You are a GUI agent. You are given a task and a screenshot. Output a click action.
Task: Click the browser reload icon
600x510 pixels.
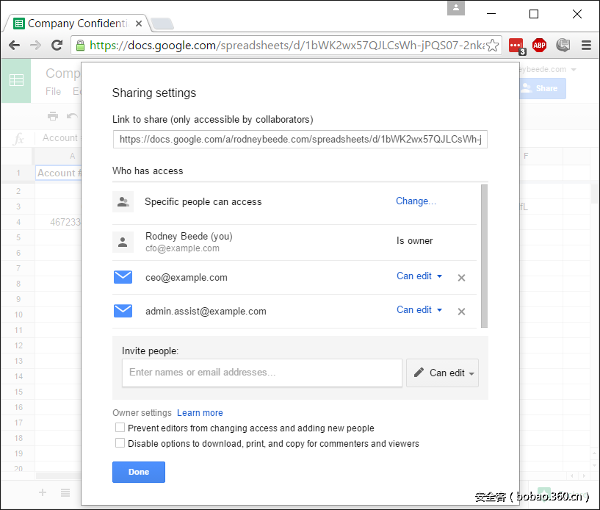57,46
